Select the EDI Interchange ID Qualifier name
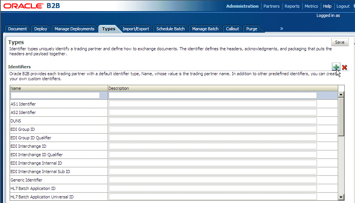The image size is (355, 203). pos(36,155)
